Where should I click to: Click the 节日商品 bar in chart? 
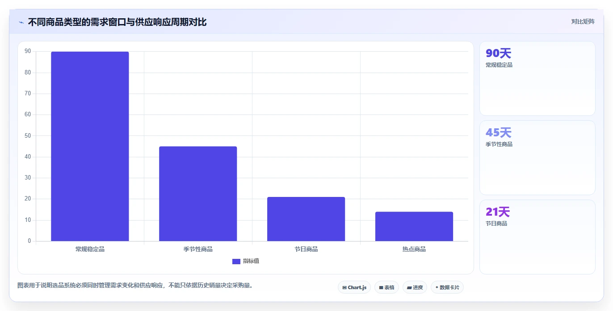click(x=306, y=219)
